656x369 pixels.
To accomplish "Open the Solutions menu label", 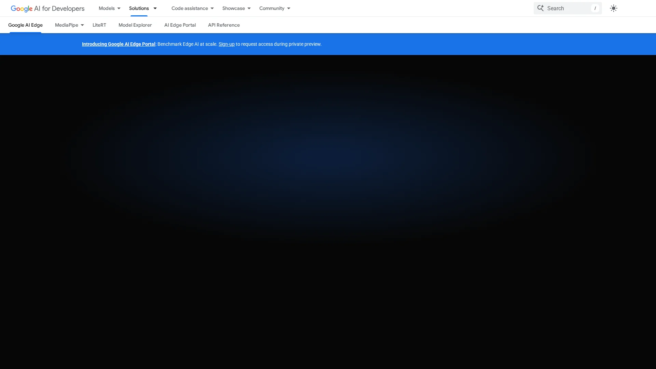I will pyautogui.click(x=139, y=8).
